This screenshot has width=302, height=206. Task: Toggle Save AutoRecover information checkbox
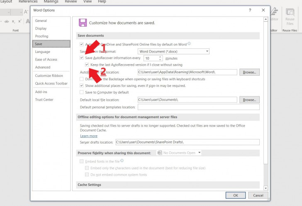pos(81,58)
